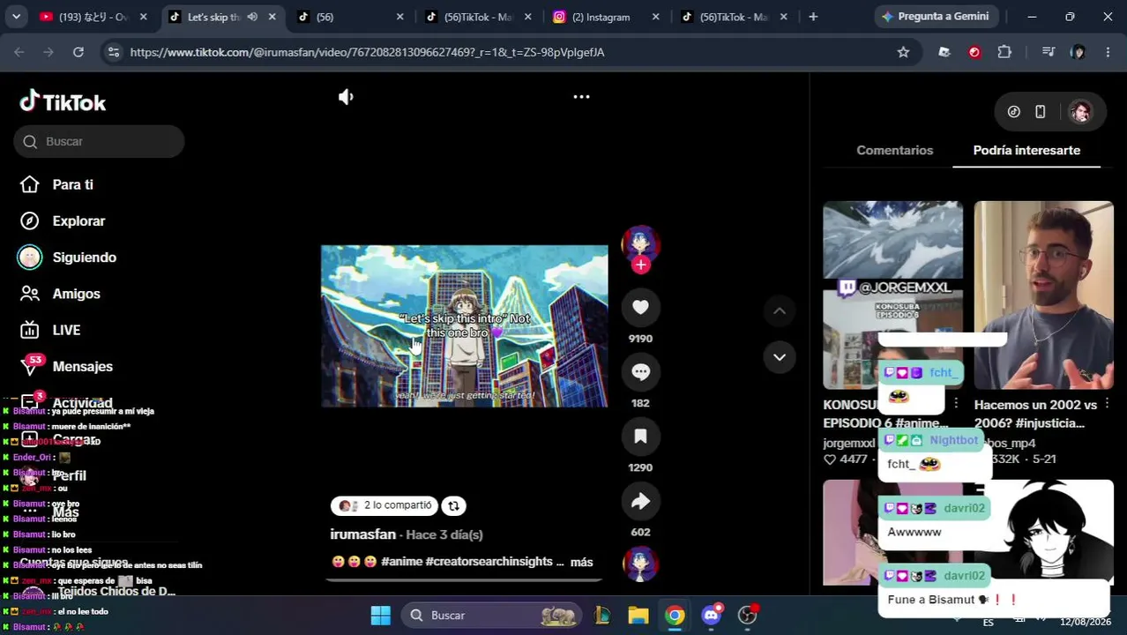Open the Chrome extensions puzzle icon
Viewport: 1127px width, 635px height.
1004,52
